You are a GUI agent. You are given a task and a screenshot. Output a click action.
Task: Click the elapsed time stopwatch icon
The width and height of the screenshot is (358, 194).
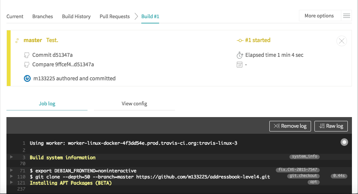point(239,55)
